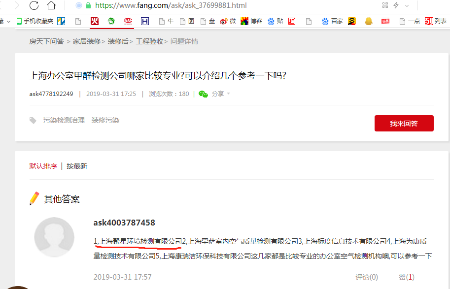The height and width of the screenshot is (289, 450).
Task: Open the 头条 bookmark icon
Action: click(385, 21)
